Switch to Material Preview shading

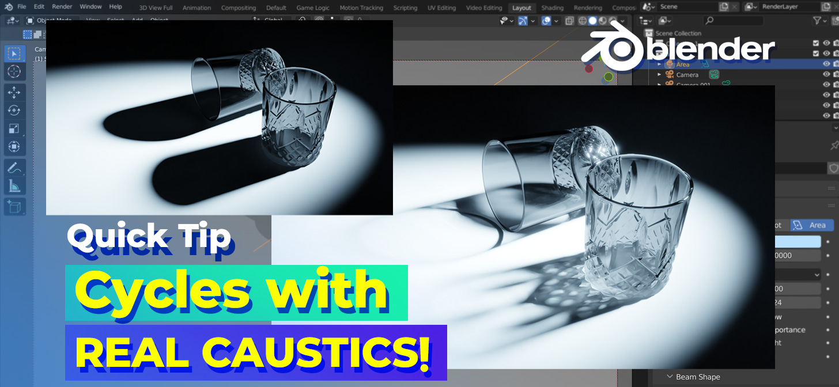[602, 21]
